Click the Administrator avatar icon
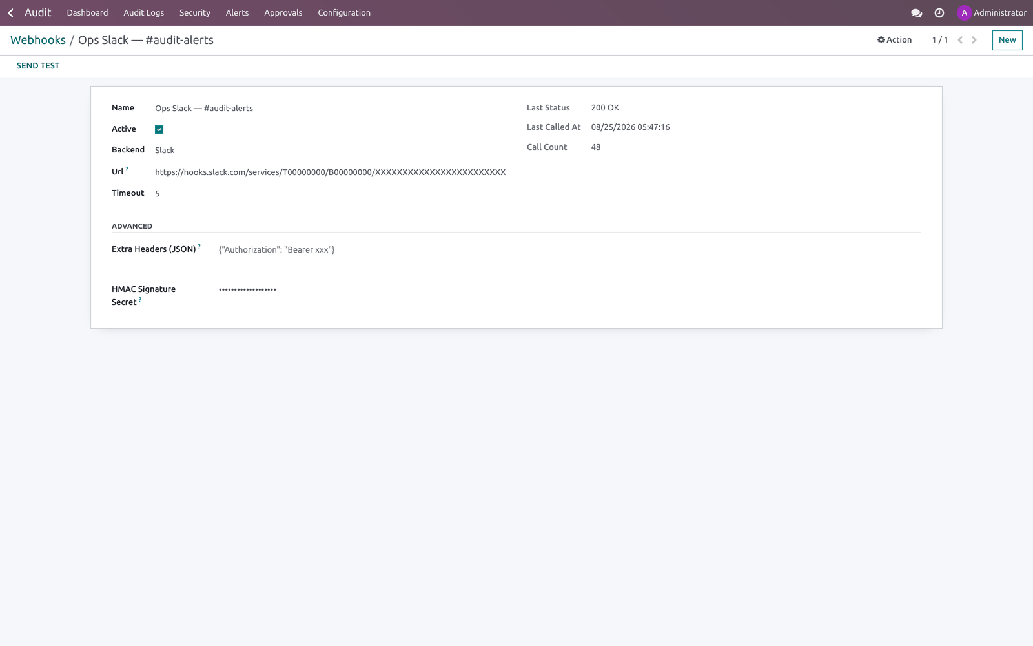The width and height of the screenshot is (1033, 646). 964,13
